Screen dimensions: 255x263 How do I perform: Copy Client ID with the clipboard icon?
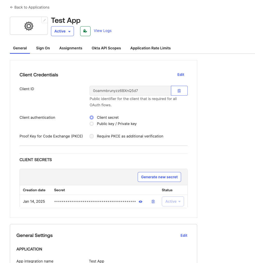[179, 91]
